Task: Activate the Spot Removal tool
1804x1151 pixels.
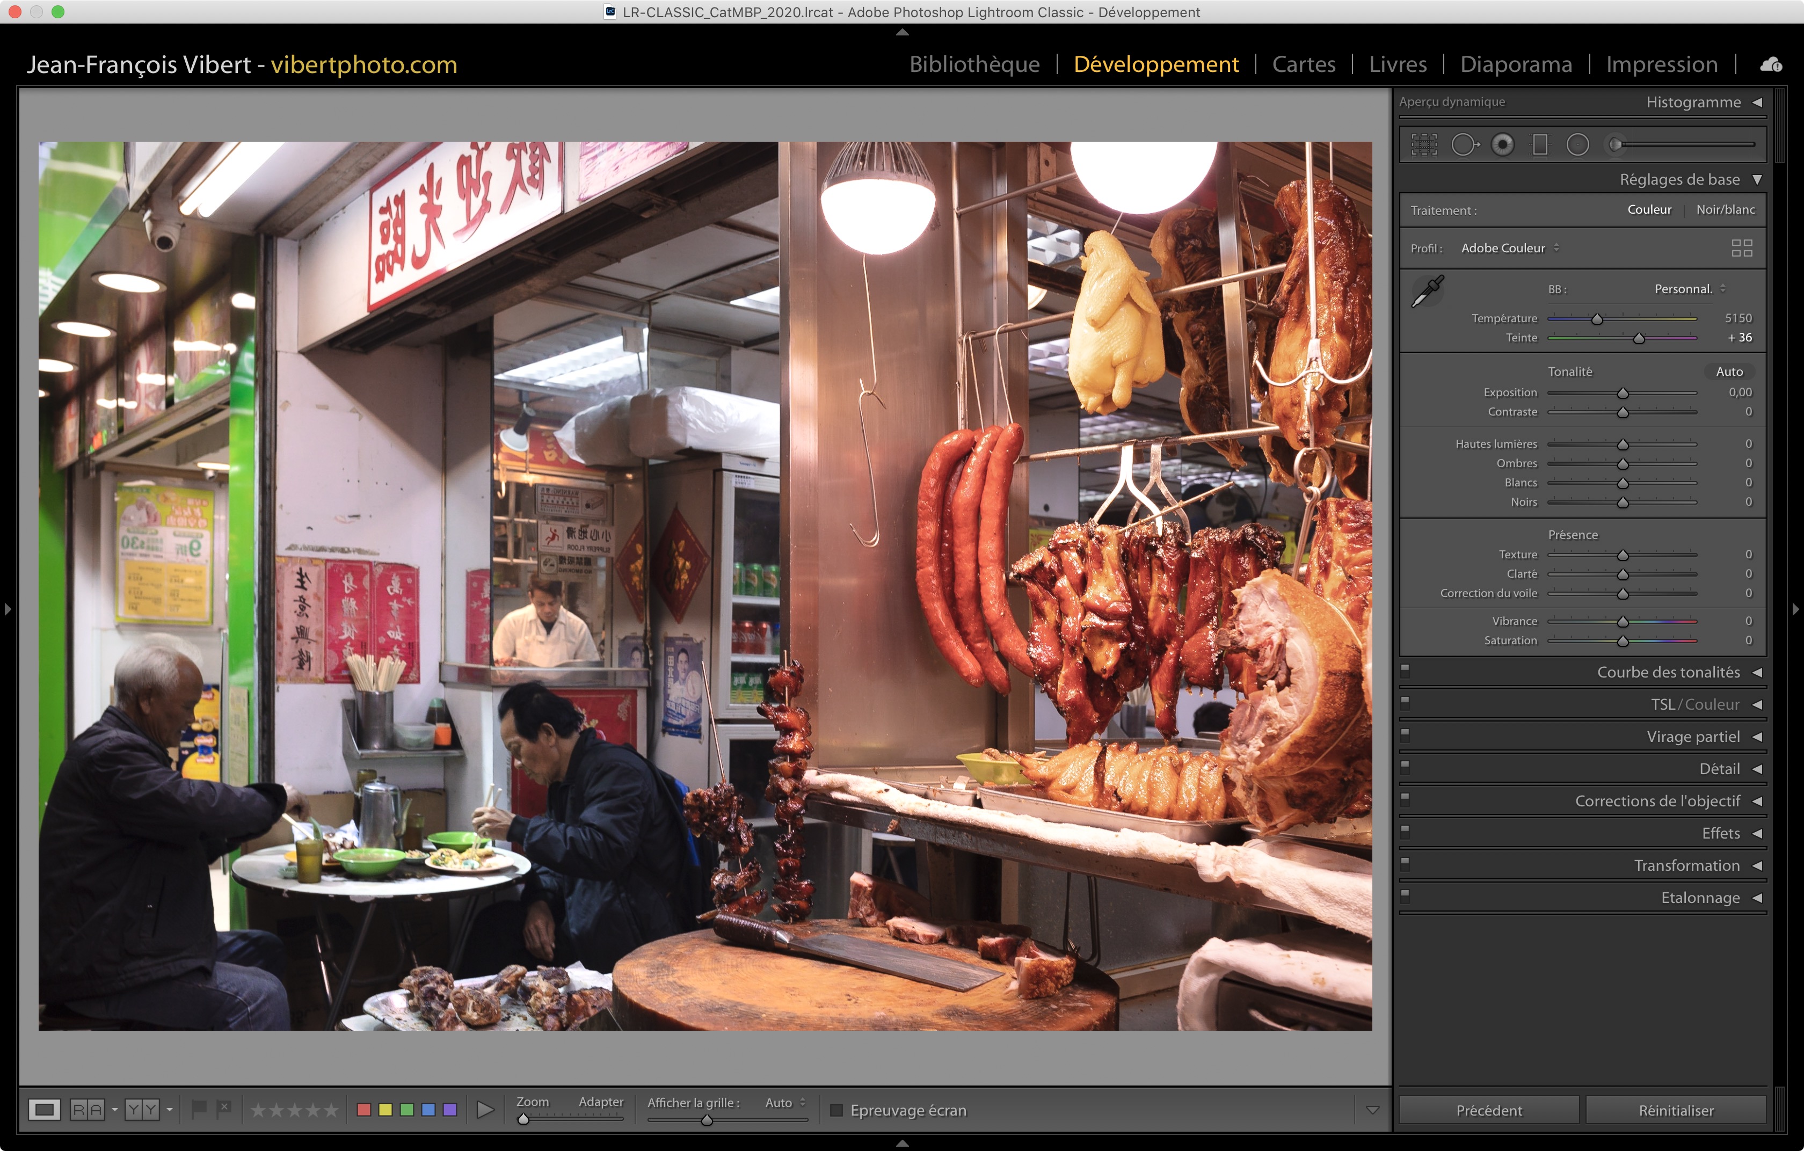Action: tap(1464, 144)
